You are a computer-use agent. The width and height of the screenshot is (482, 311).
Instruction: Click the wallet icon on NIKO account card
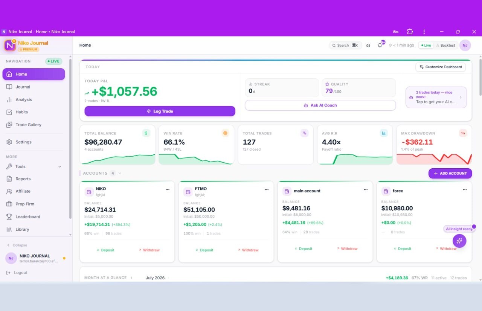point(89,192)
